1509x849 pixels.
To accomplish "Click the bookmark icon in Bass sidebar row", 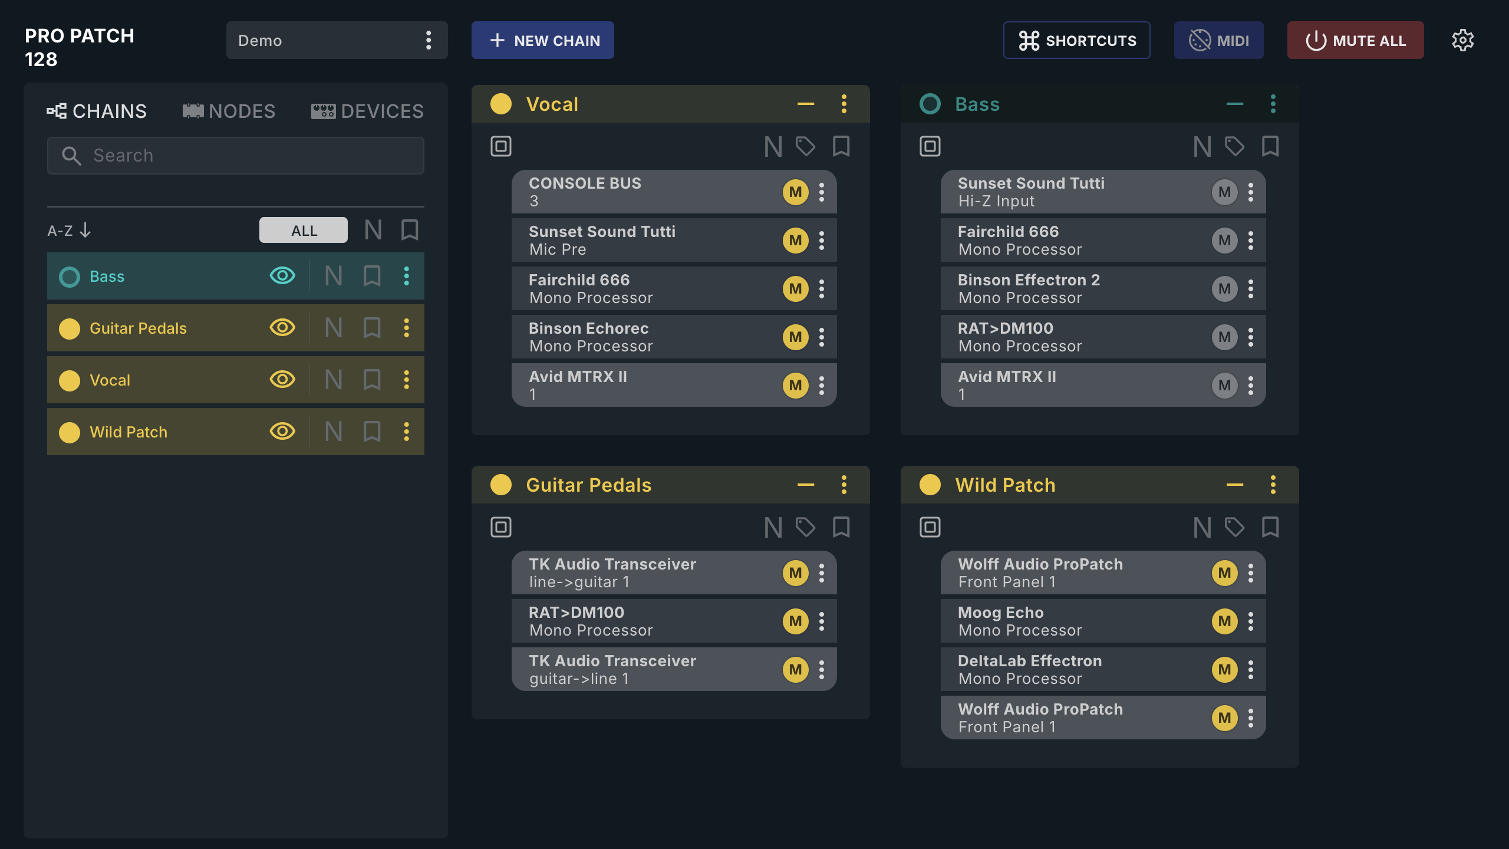I will (372, 276).
